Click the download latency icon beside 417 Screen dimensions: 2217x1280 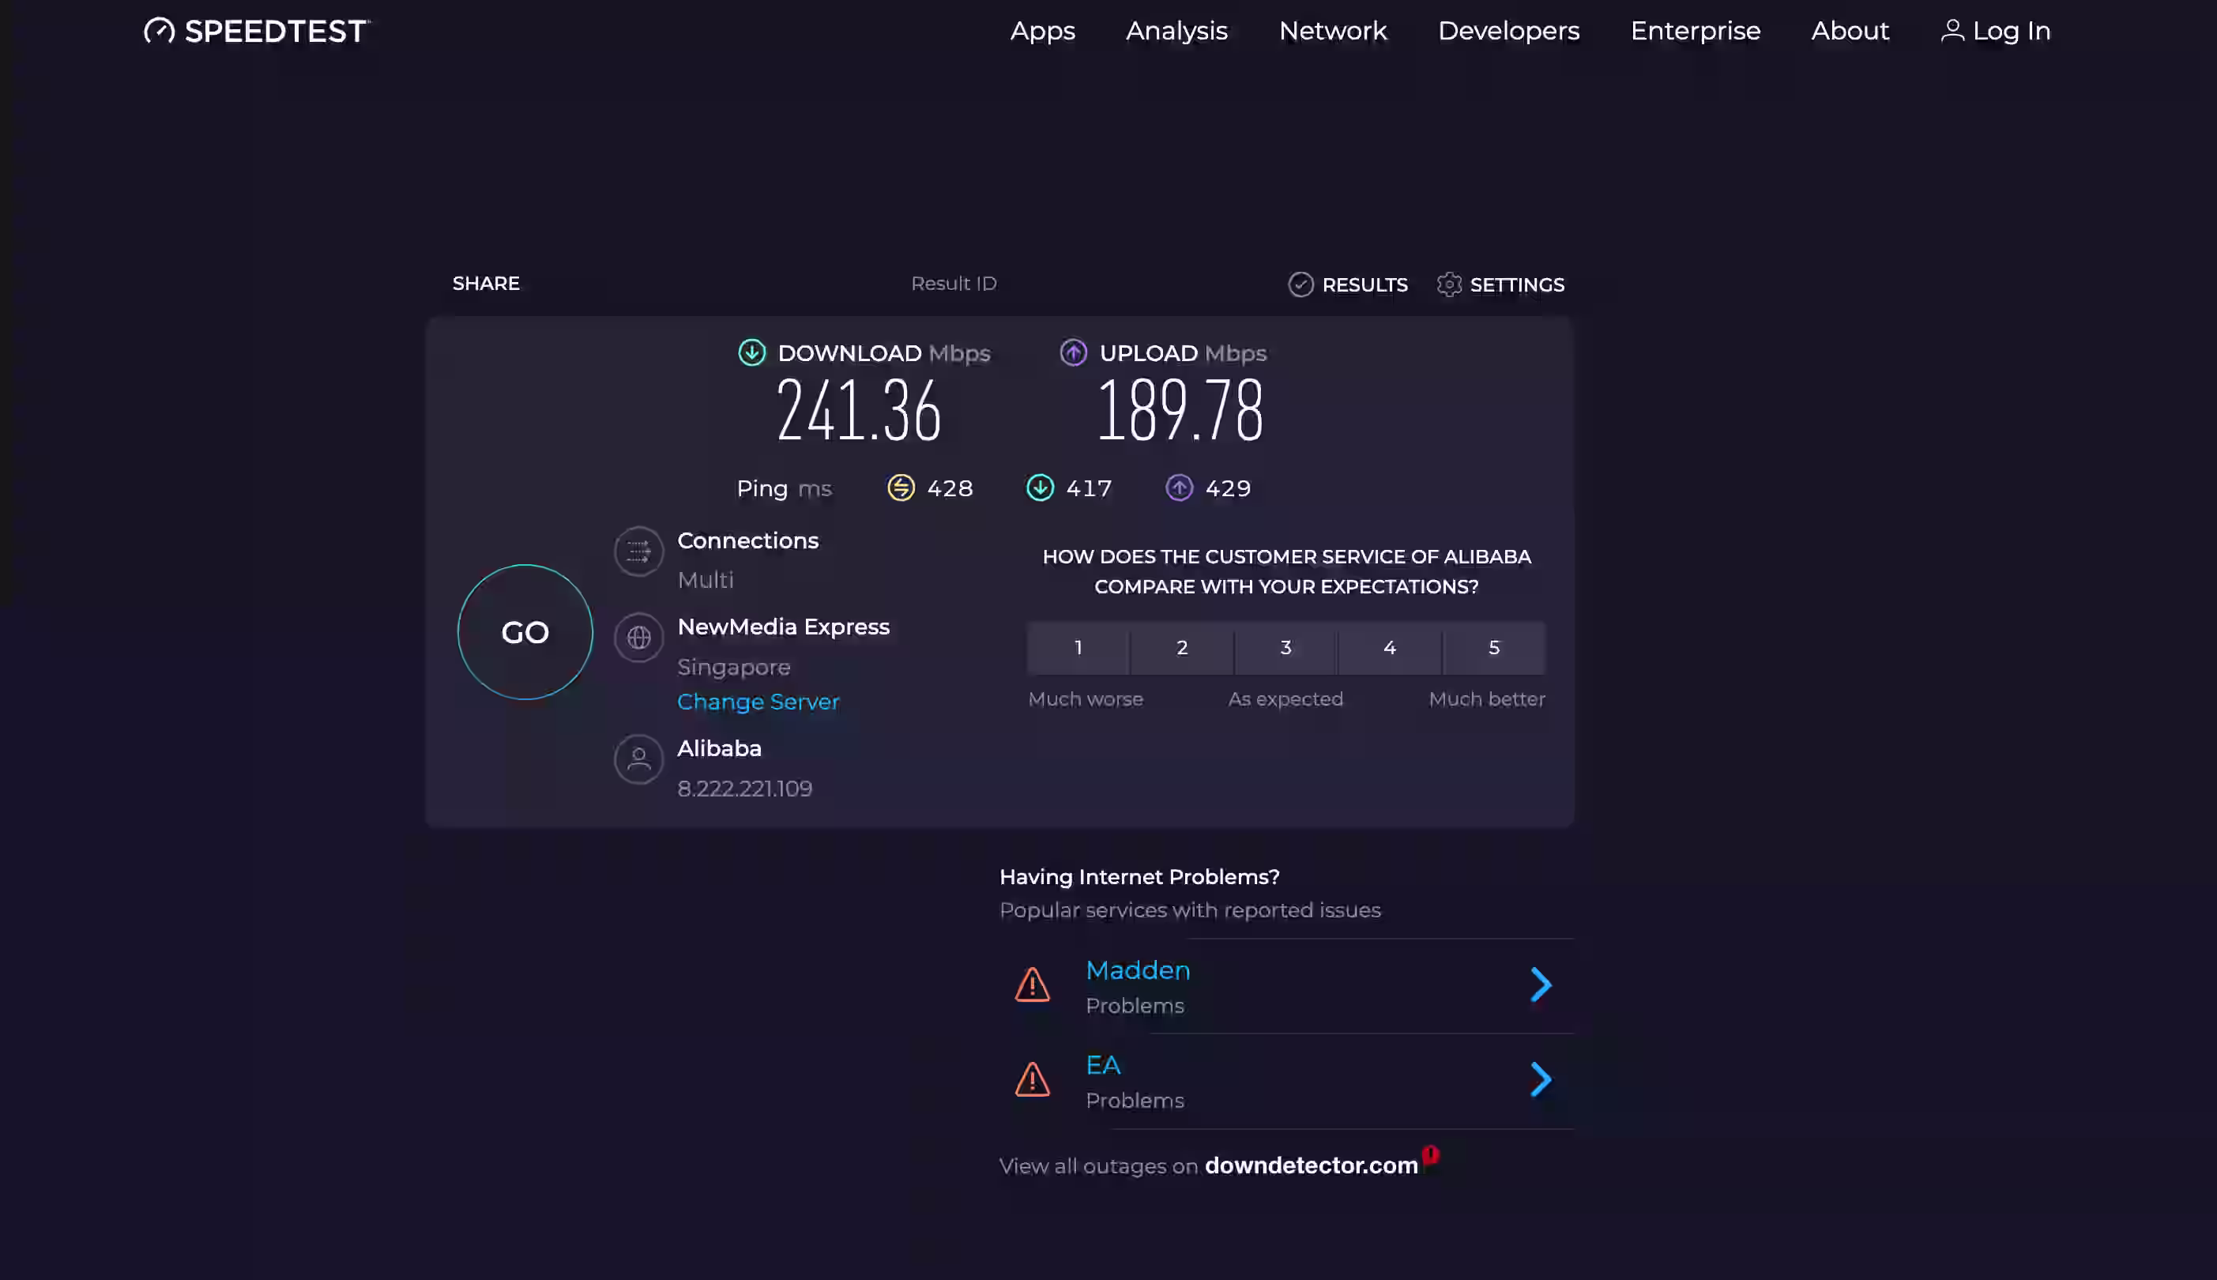click(1040, 487)
